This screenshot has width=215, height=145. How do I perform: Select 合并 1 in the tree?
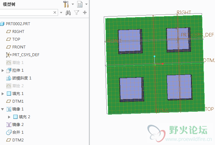pos(18,132)
